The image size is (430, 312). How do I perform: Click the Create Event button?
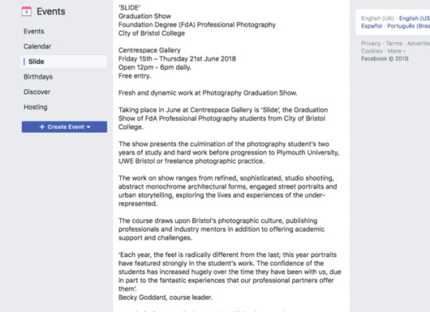coord(64,127)
